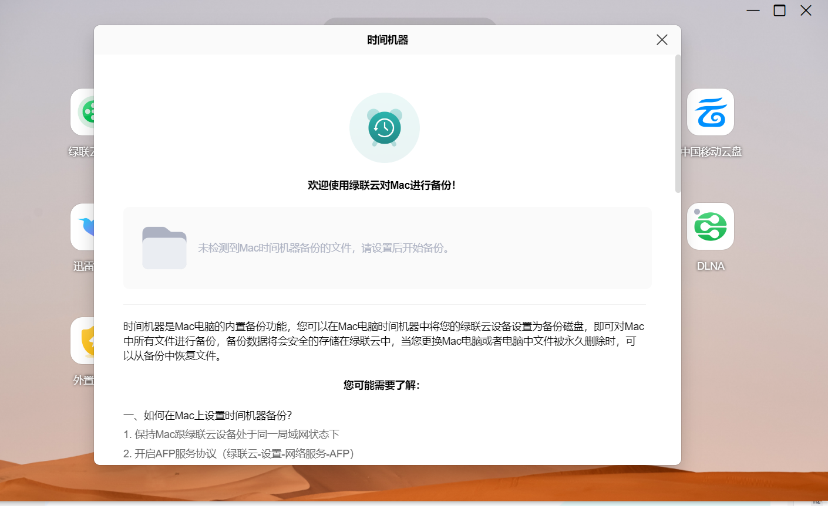828x506 pixels.
Task: Open the partially hidden 迅雷 app icon
Action: (x=83, y=227)
